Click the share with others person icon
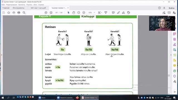Screen dimensions: 178x100 [x=174, y=12]
